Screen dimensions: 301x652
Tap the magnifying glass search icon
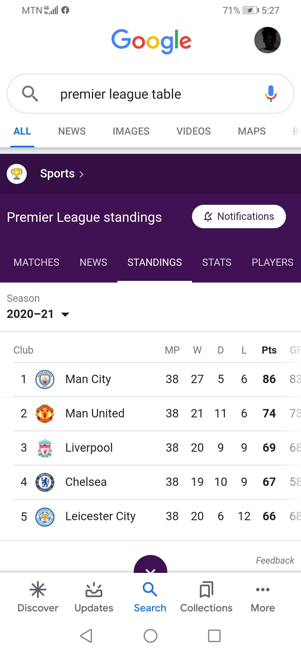30,94
